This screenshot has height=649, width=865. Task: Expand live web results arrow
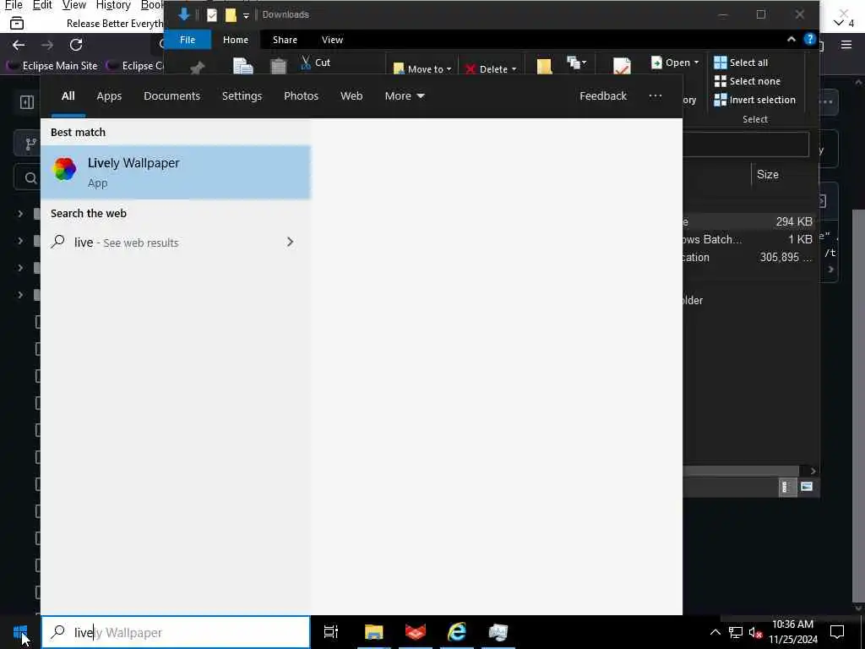point(291,243)
